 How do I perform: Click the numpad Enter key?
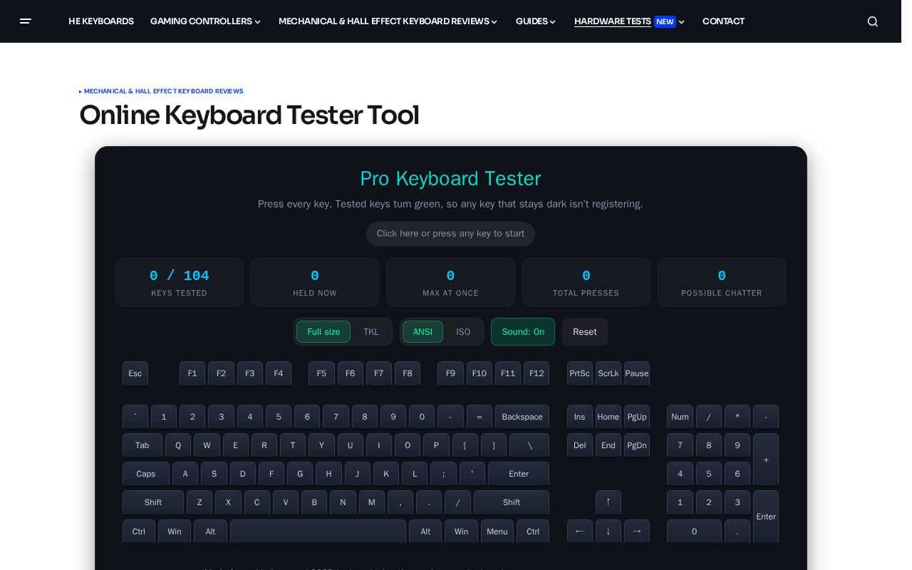pos(766,517)
